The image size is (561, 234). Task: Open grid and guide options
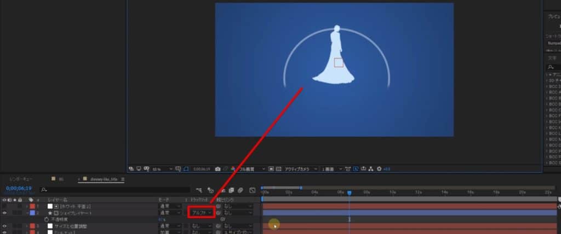click(178, 168)
